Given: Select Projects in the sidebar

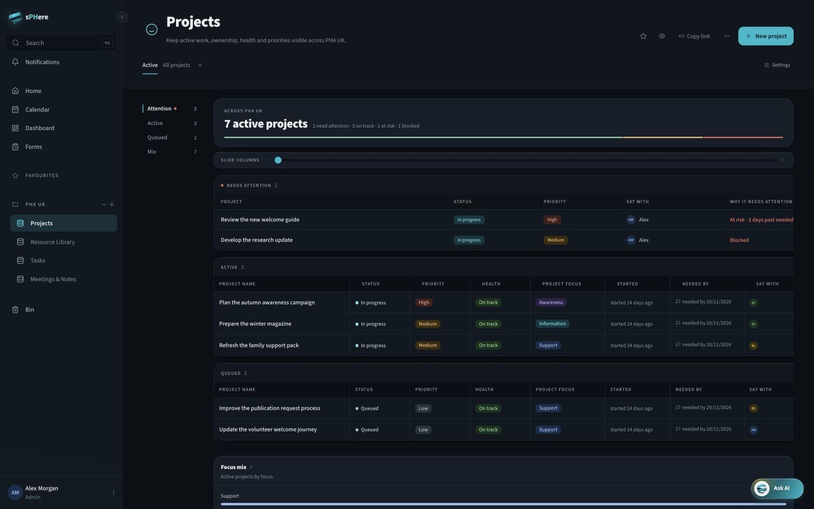Looking at the screenshot, I should pyautogui.click(x=64, y=223).
